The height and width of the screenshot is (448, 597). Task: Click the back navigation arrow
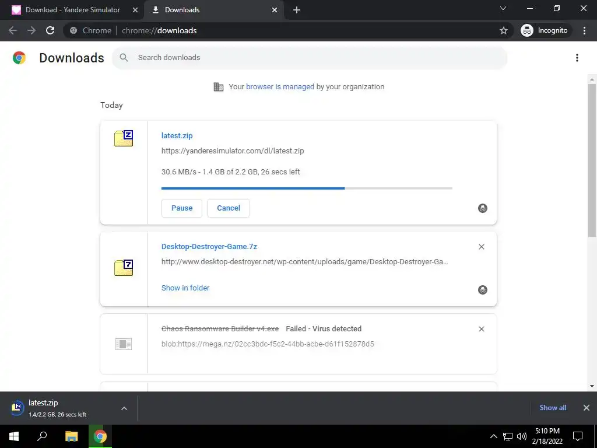tap(13, 30)
